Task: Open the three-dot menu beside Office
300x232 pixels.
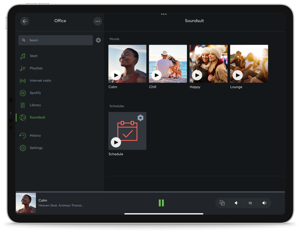Action: click(x=97, y=21)
